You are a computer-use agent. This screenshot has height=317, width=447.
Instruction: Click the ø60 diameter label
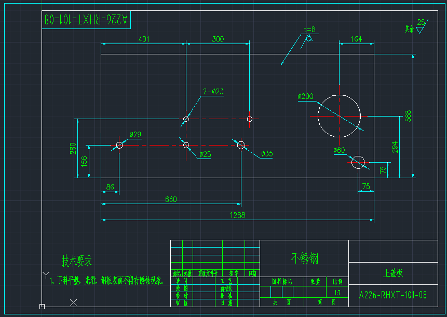[339, 150]
